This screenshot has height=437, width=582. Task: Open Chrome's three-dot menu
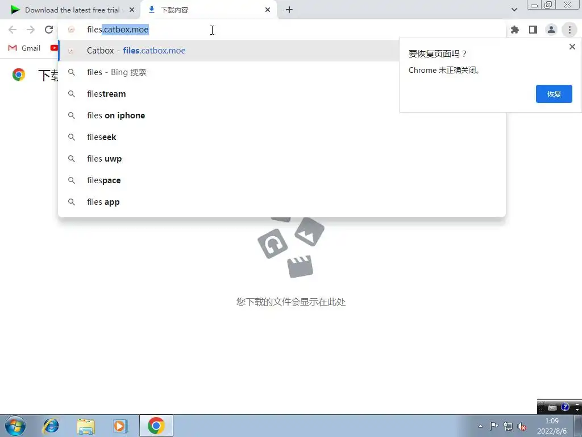569,30
